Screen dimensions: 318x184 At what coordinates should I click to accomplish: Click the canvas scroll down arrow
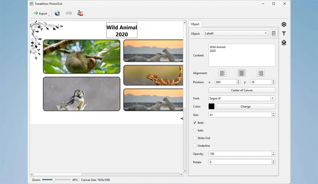point(185,171)
